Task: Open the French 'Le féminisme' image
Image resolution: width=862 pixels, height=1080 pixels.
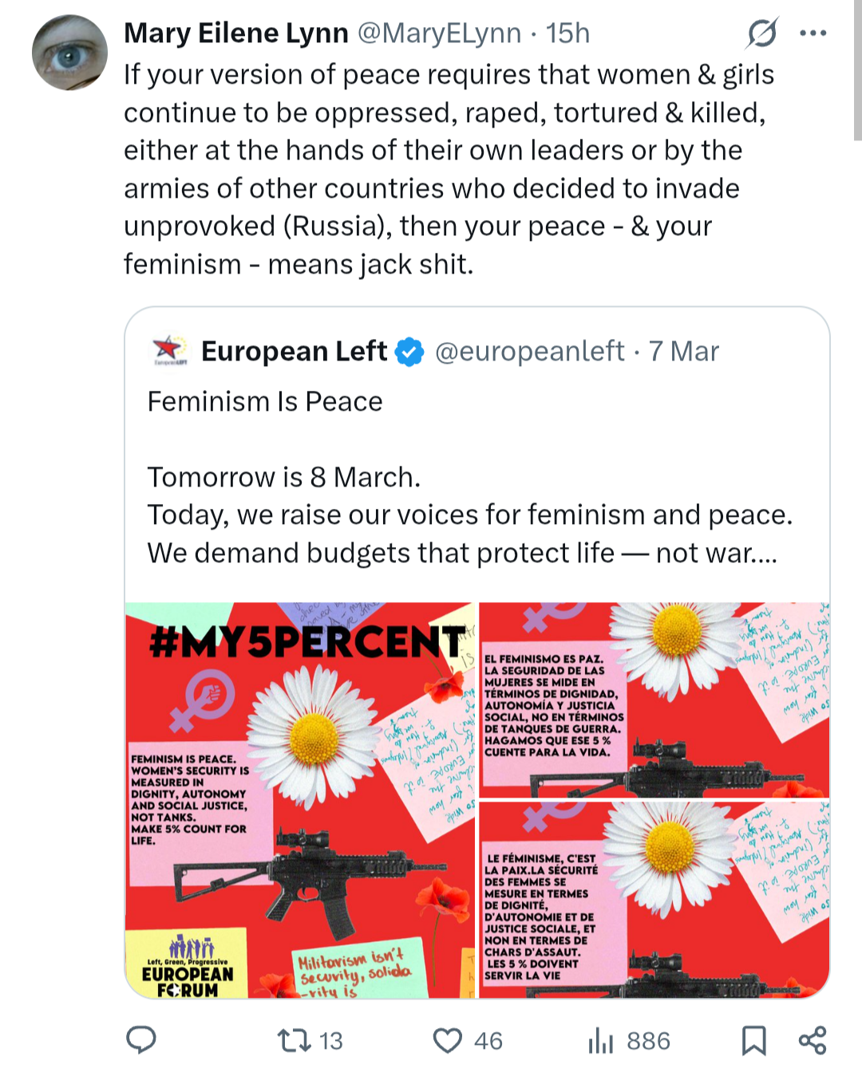Action: pyautogui.click(x=654, y=900)
